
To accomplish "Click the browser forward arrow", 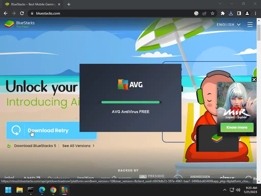I will click(x=14, y=13).
